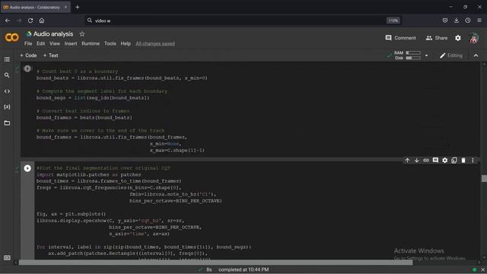Open the Runtime menu
The height and width of the screenshot is (274, 487).
(91, 43)
